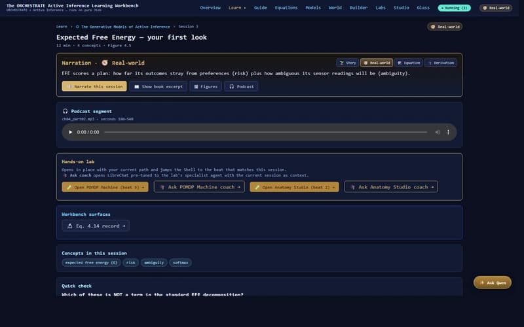This screenshot has height=327, width=524.
Task: Open POMDP Machine at beat 5
Action: pyautogui.click(x=105, y=187)
